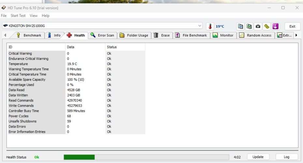Viewport: 303px width, 163px height.
Task: Click the 4528 GiB data value
Action: (74, 90)
